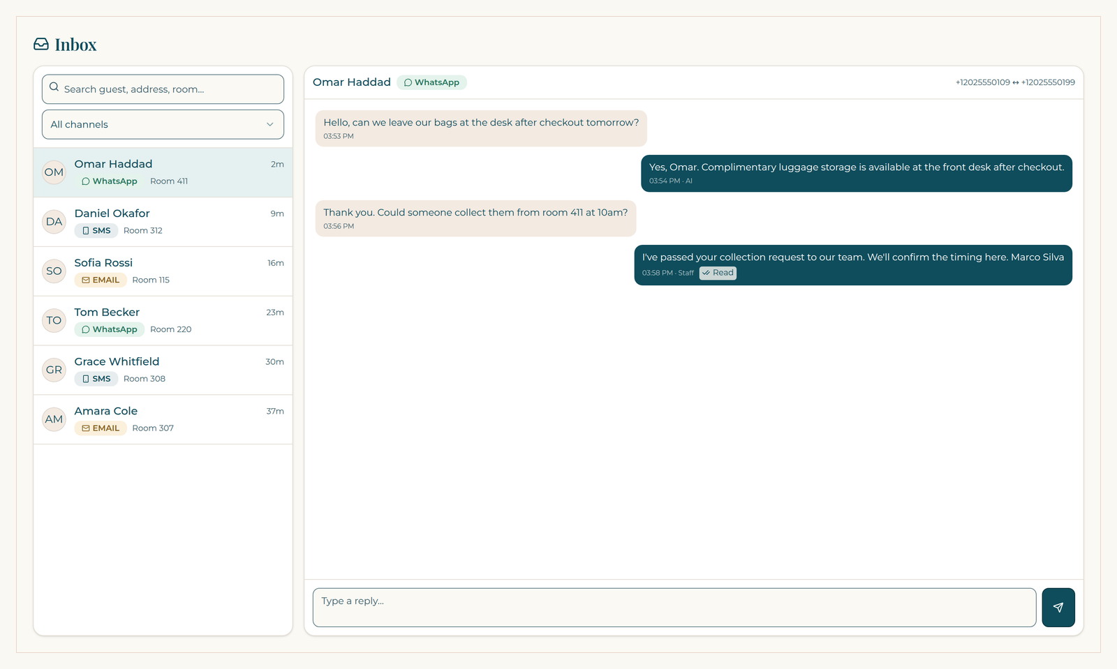The image size is (1117, 669).
Task: Click the message about collecting from room 411
Action: click(x=475, y=218)
